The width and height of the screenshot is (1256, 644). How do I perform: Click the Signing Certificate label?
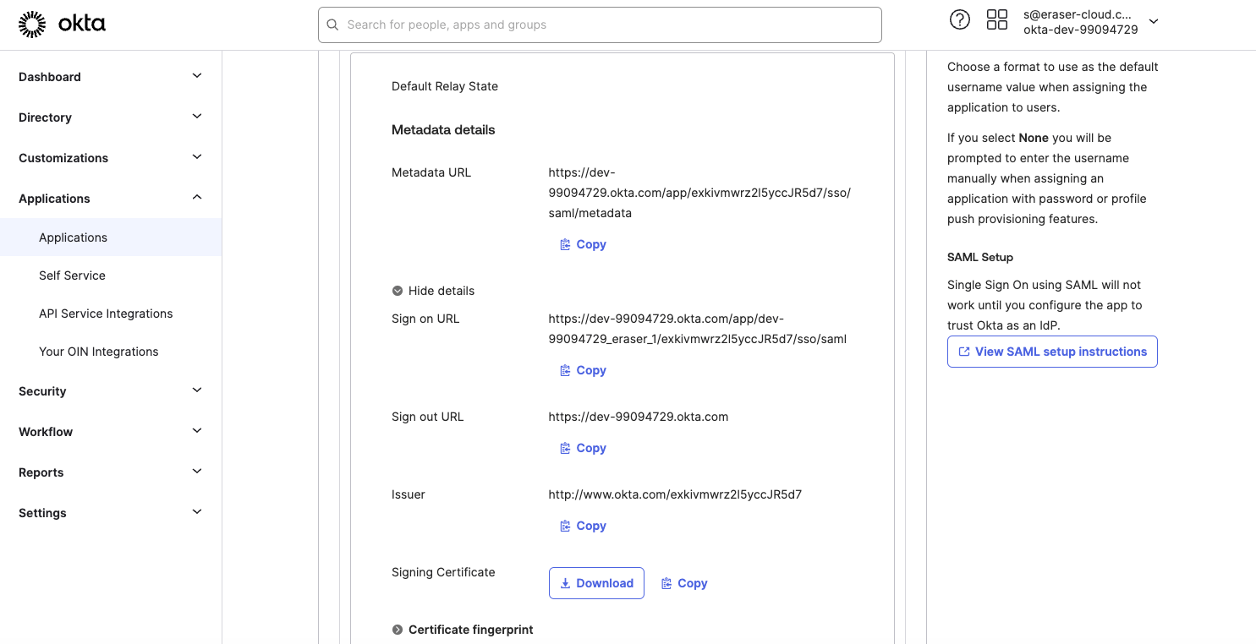[443, 572]
